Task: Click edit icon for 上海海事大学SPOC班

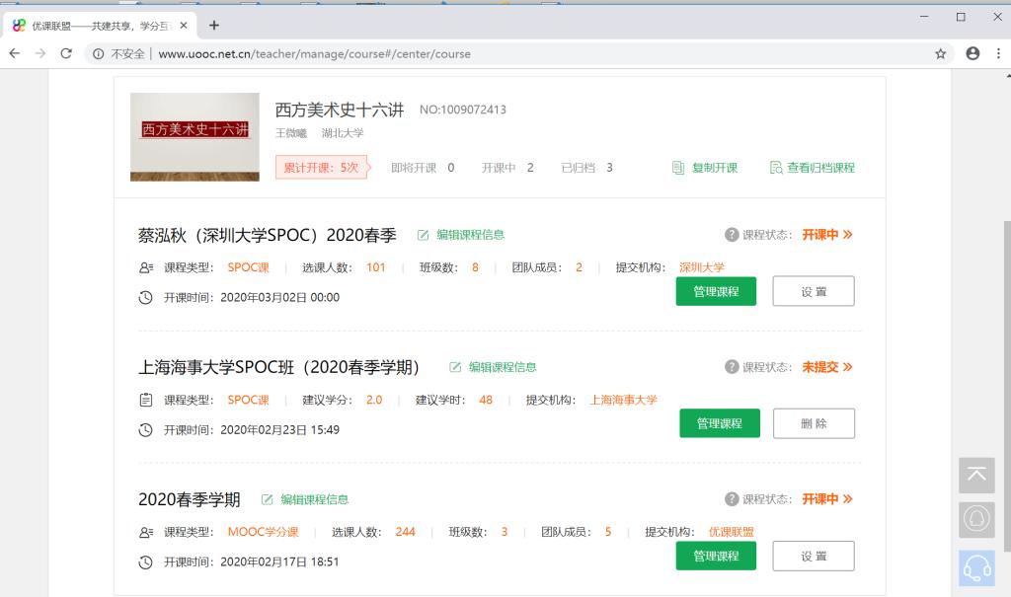Action: [x=455, y=367]
